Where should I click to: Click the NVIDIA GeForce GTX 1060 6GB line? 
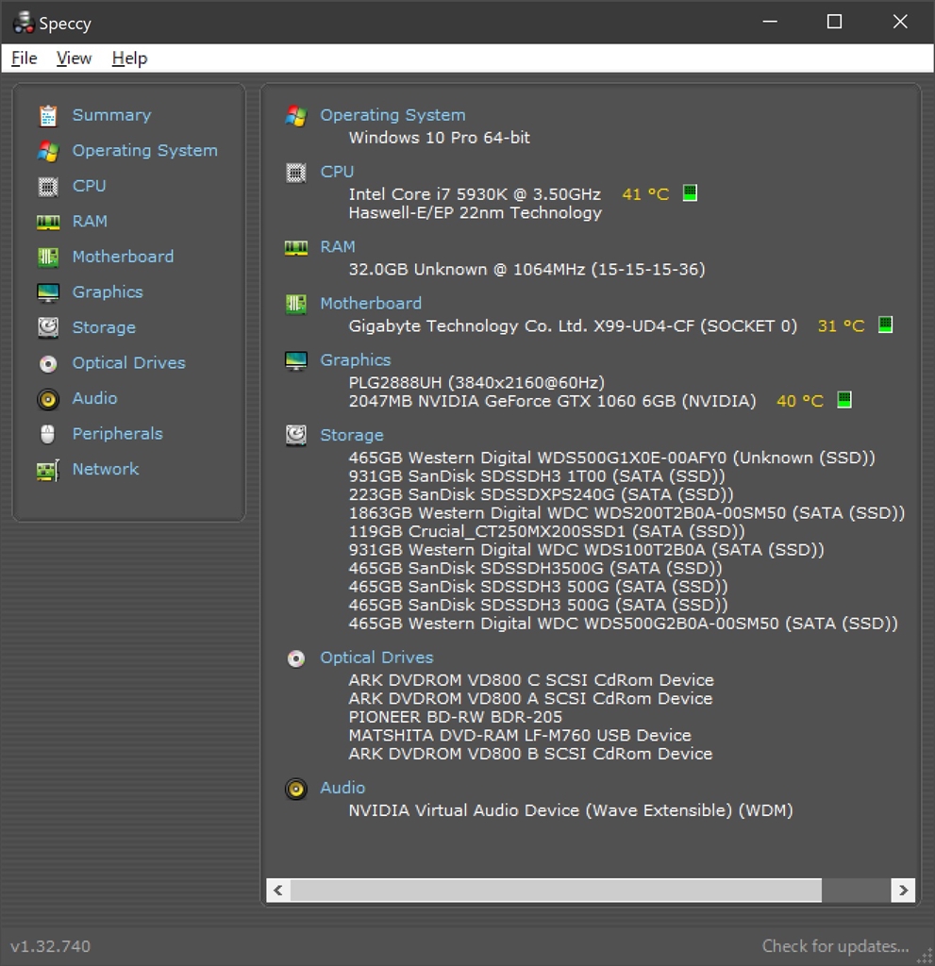click(x=552, y=402)
